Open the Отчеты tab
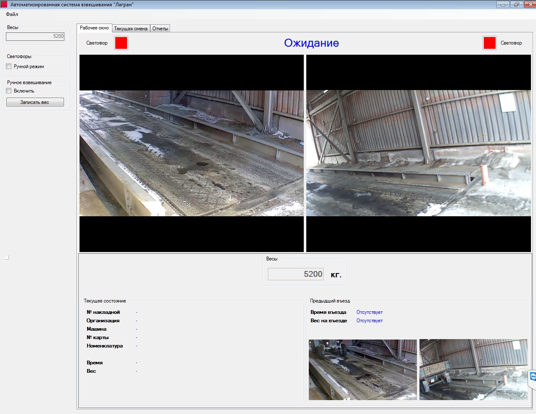The height and width of the screenshot is (414, 536). pyautogui.click(x=160, y=29)
